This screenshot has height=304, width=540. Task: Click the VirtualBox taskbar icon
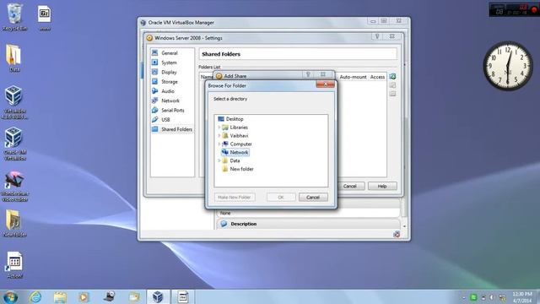(x=158, y=296)
